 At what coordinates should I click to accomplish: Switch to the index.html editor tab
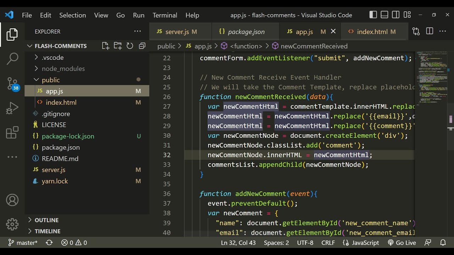coord(372,32)
